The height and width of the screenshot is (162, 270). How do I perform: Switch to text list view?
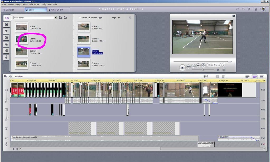pos(261,77)
